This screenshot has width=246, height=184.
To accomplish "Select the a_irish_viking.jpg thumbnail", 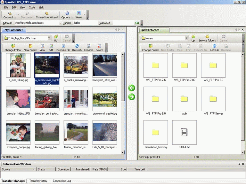I will (x=18, y=65).
